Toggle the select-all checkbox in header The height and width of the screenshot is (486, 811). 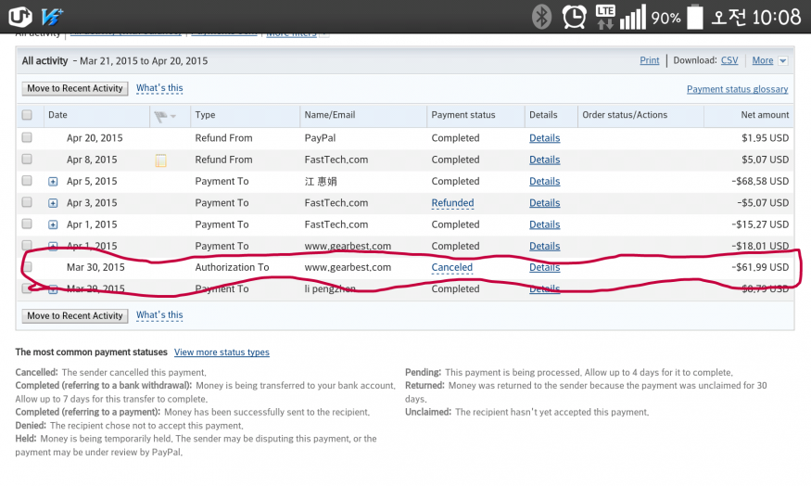pyautogui.click(x=27, y=115)
